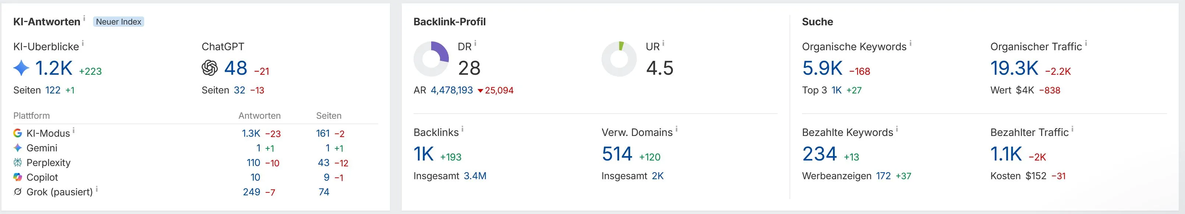Click the Organische Keywords info icon
The image size is (1185, 214).
911,44
